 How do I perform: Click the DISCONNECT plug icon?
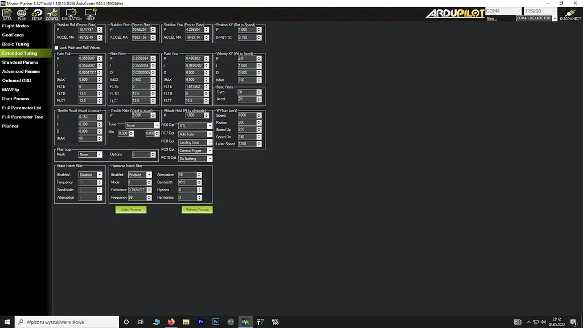pos(570,14)
